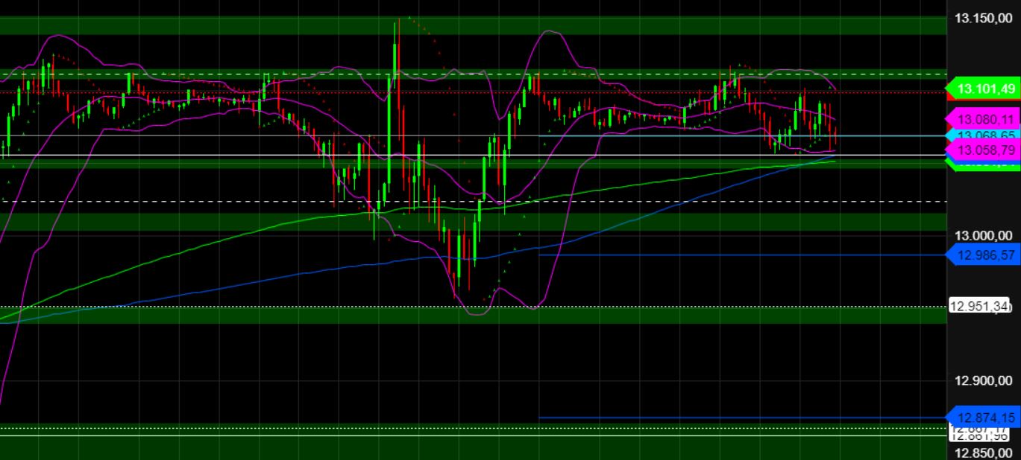Click the 13.000,00 value on the price axis
Screen dimensions: 1021x460
coord(983,235)
